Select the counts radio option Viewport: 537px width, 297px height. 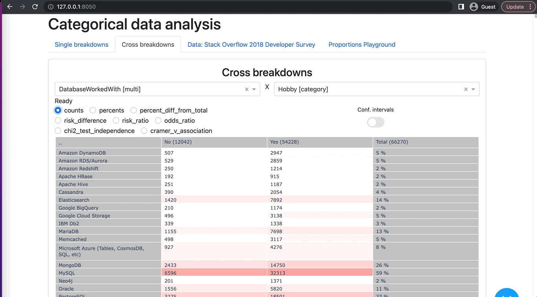point(58,110)
